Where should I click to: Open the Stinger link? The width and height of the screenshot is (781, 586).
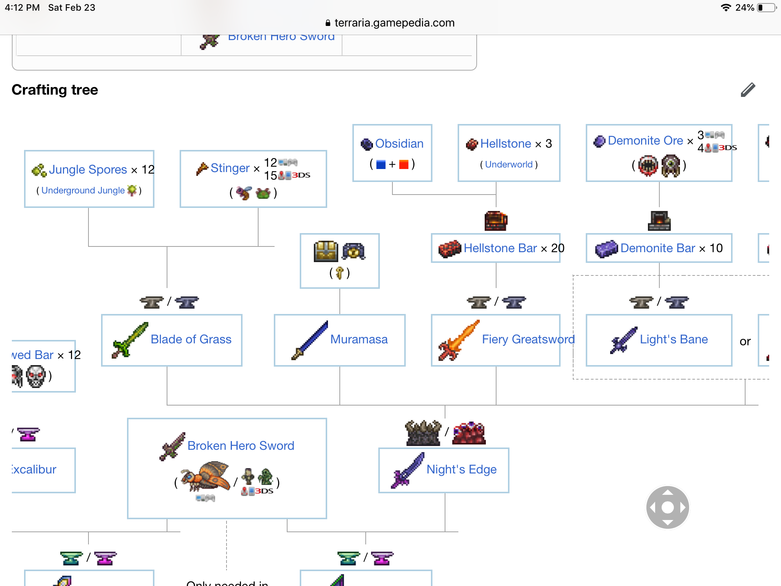(x=230, y=168)
